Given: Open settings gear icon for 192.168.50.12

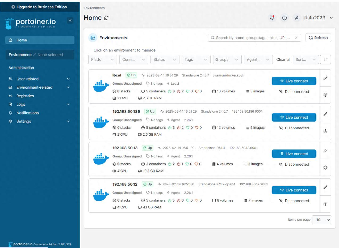Looking at the screenshot, I should 325,204.
